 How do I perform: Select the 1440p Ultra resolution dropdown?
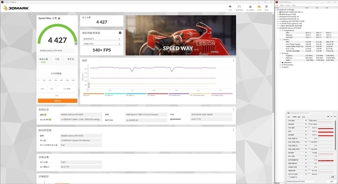pos(101,44)
